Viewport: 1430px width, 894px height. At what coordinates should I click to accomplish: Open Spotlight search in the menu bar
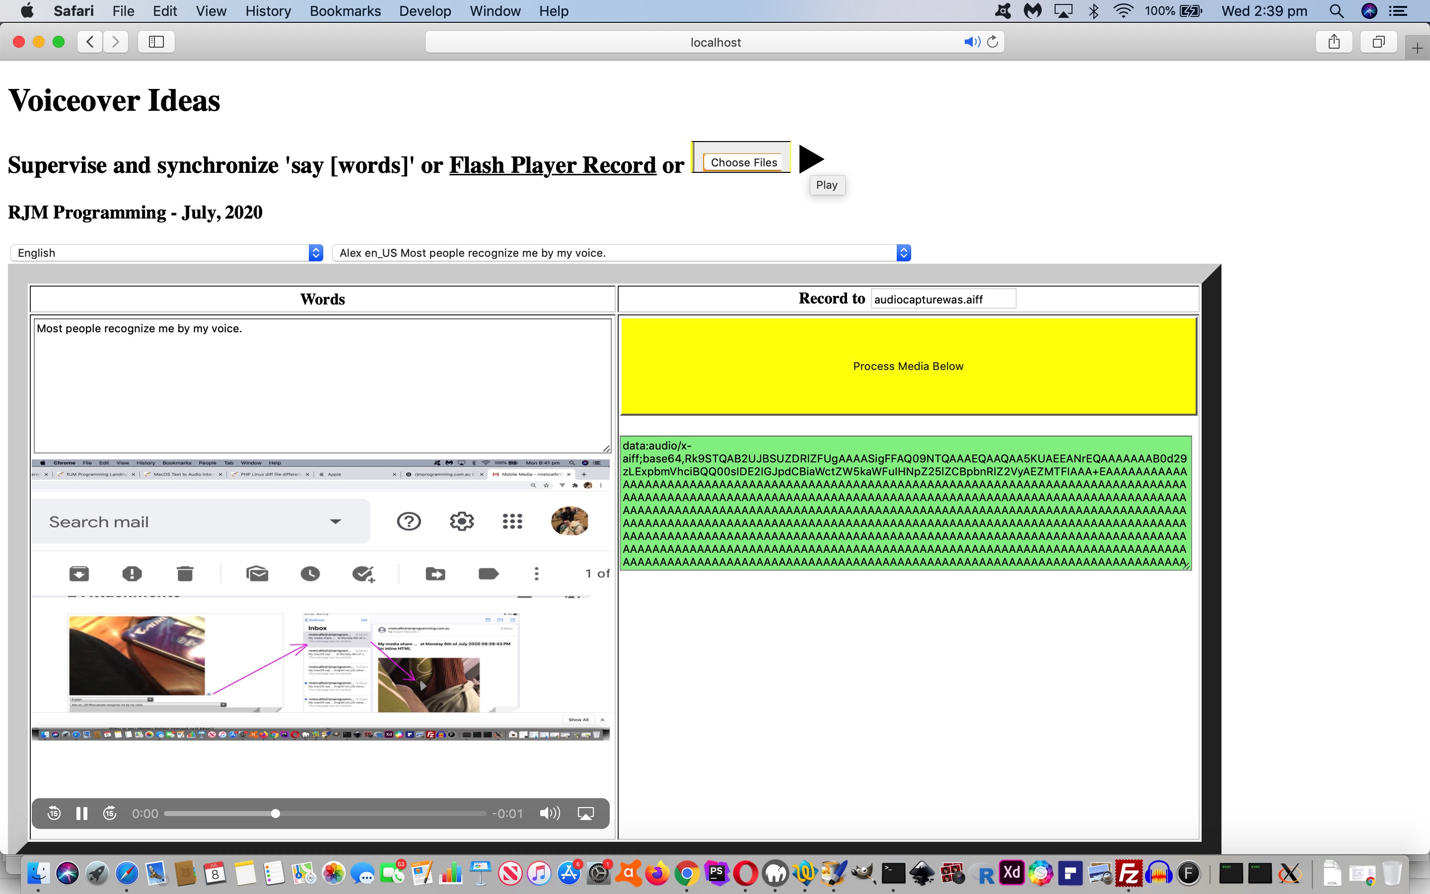point(1337,10)
